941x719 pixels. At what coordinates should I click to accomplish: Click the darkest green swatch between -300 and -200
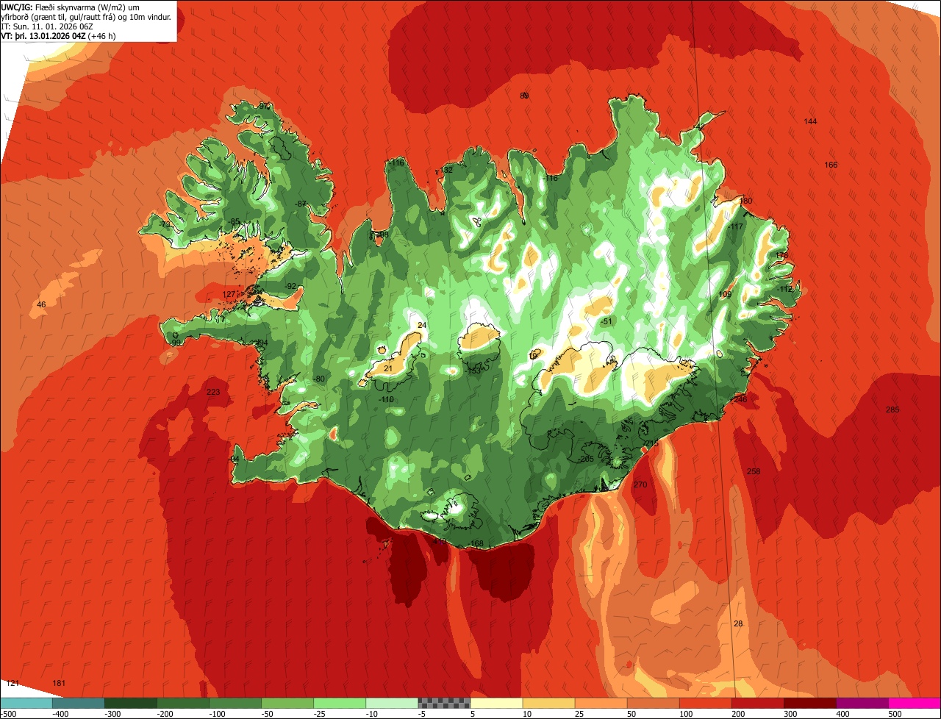(x=131, y=703)
